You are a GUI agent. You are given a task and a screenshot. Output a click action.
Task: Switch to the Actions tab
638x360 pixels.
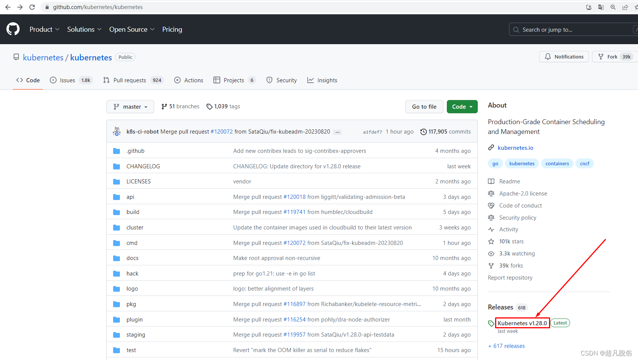tap(189, 80)
